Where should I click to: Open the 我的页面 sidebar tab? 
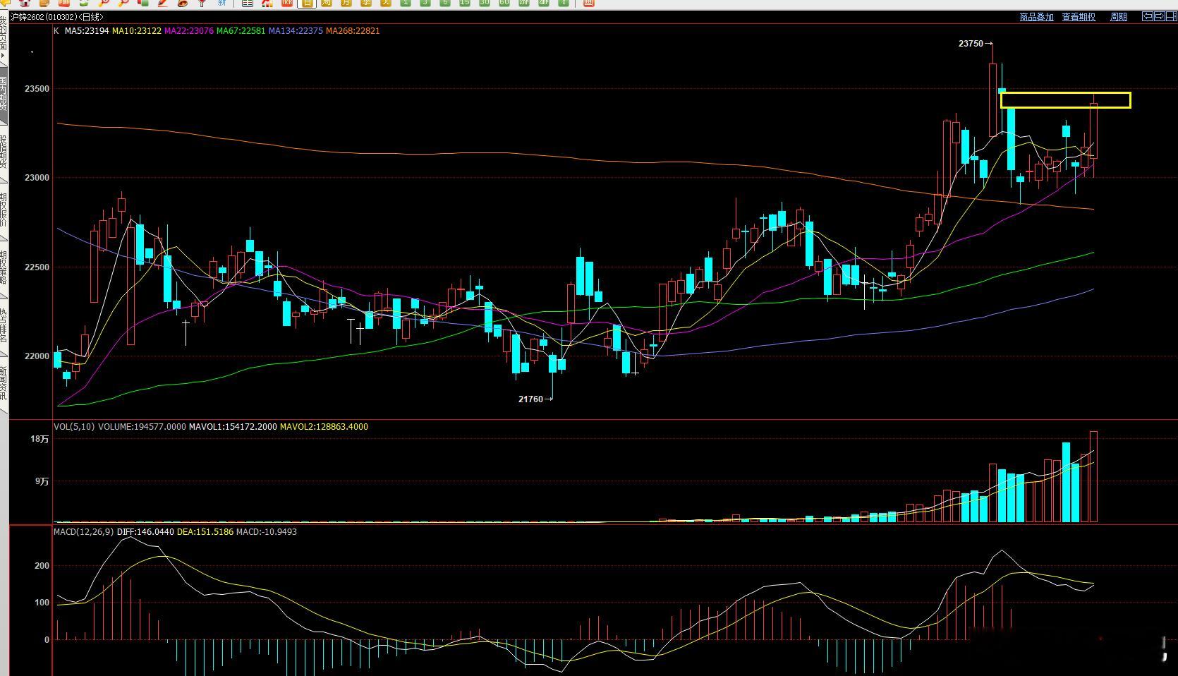[4, 37]
